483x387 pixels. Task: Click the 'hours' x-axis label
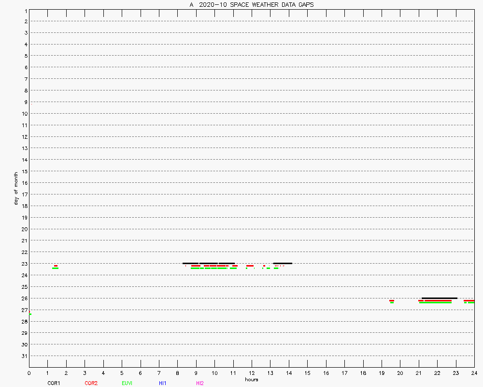pyautogui.click(x=251, y=379)
